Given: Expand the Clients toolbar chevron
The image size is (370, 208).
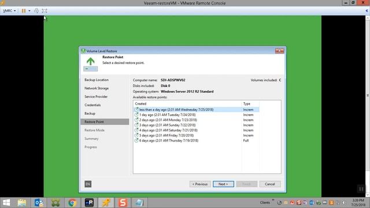Looking at the screenshot, I should tap(273, 200).
